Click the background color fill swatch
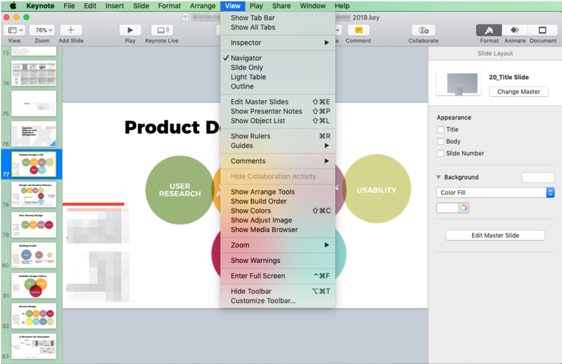Viewport: 562px width, 364px height. click(x=447, y=208)
